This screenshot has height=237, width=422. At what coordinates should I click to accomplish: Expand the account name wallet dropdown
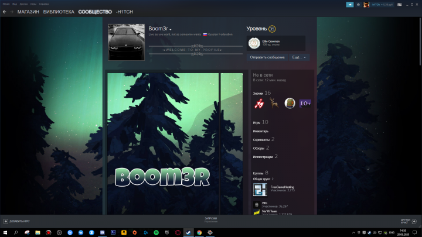pyautogui.click(x=382, y=5)
